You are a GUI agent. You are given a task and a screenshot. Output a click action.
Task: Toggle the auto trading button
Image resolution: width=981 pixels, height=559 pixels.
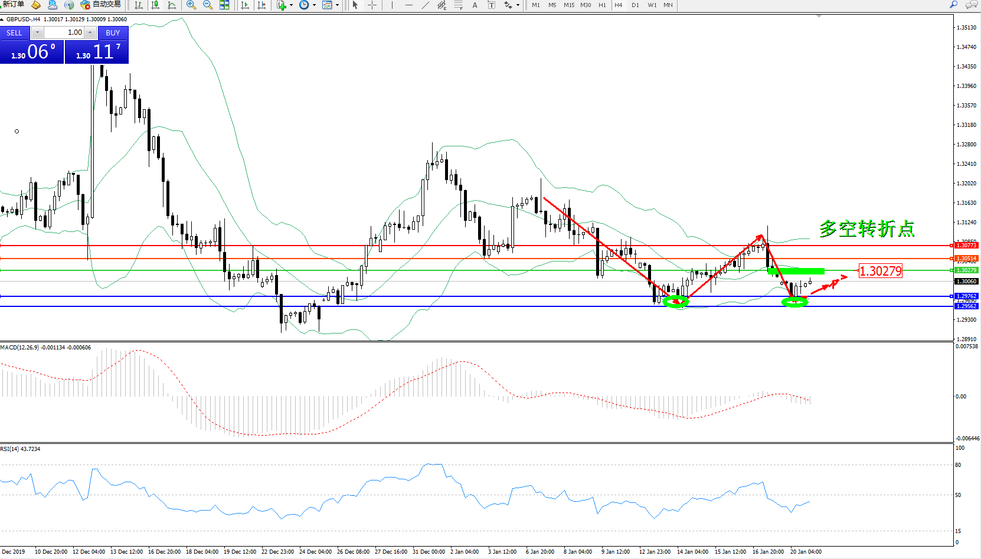101,5
